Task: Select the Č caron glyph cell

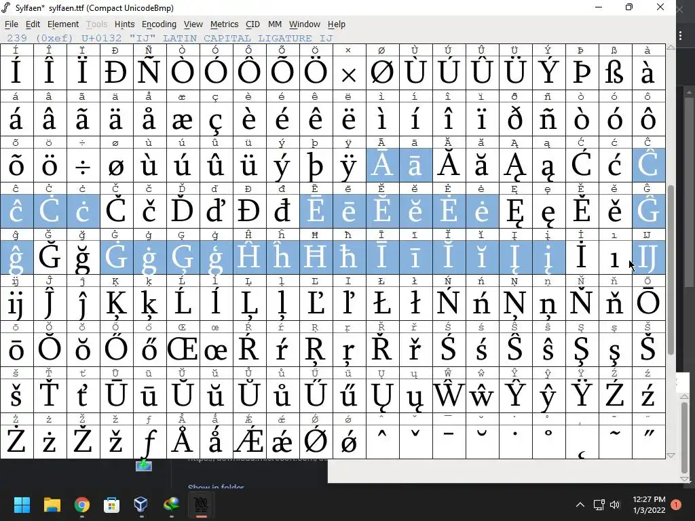Action: [x=117, y=211]
